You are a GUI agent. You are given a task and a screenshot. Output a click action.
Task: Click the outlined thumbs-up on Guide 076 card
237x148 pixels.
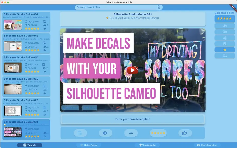[45, 115]
